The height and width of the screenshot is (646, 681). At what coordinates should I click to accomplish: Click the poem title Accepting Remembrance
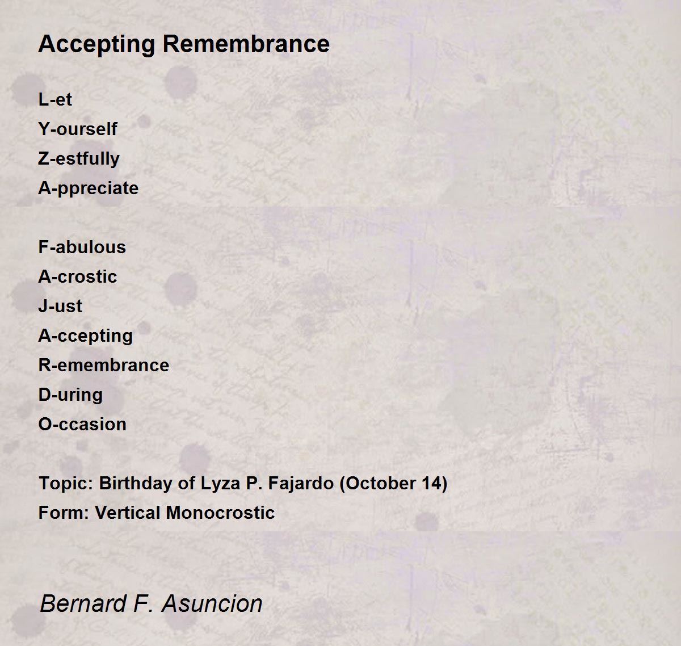184,44
